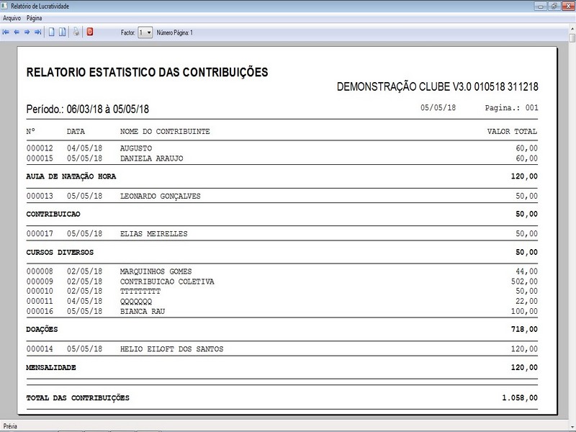
Task: Click the date 04/05/18 in row 000011
Action: (x=84, y=302)
